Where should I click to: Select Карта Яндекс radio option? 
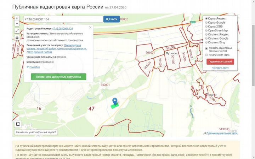(x=206, y=18)
